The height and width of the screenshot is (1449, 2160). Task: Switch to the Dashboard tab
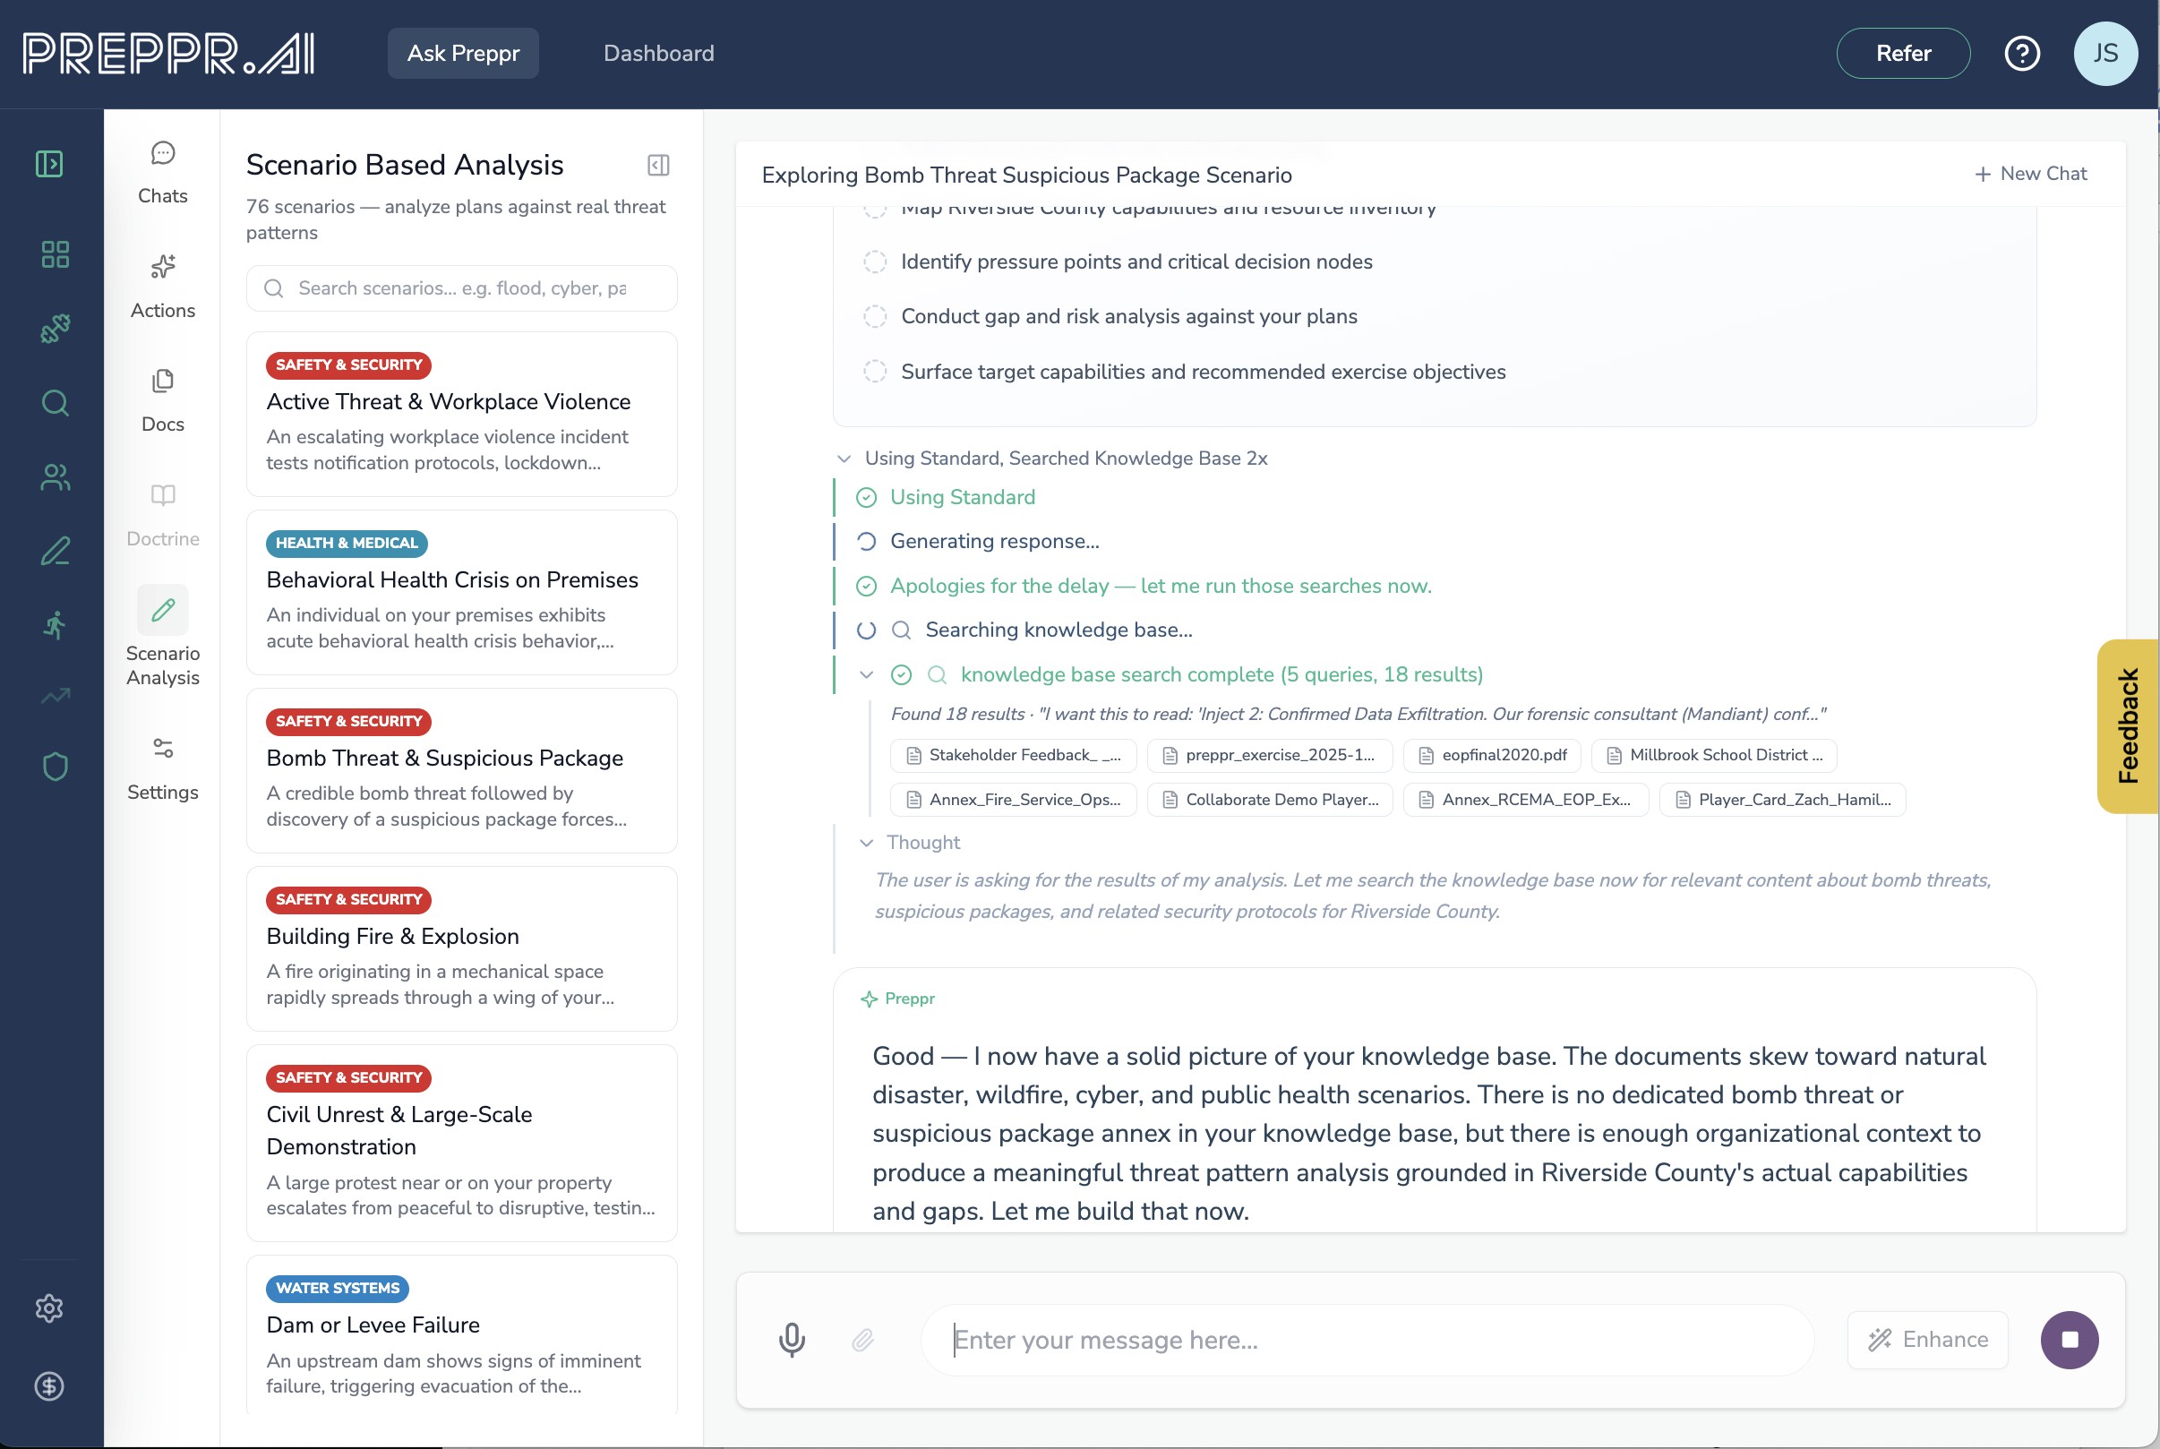pos(658,54)
